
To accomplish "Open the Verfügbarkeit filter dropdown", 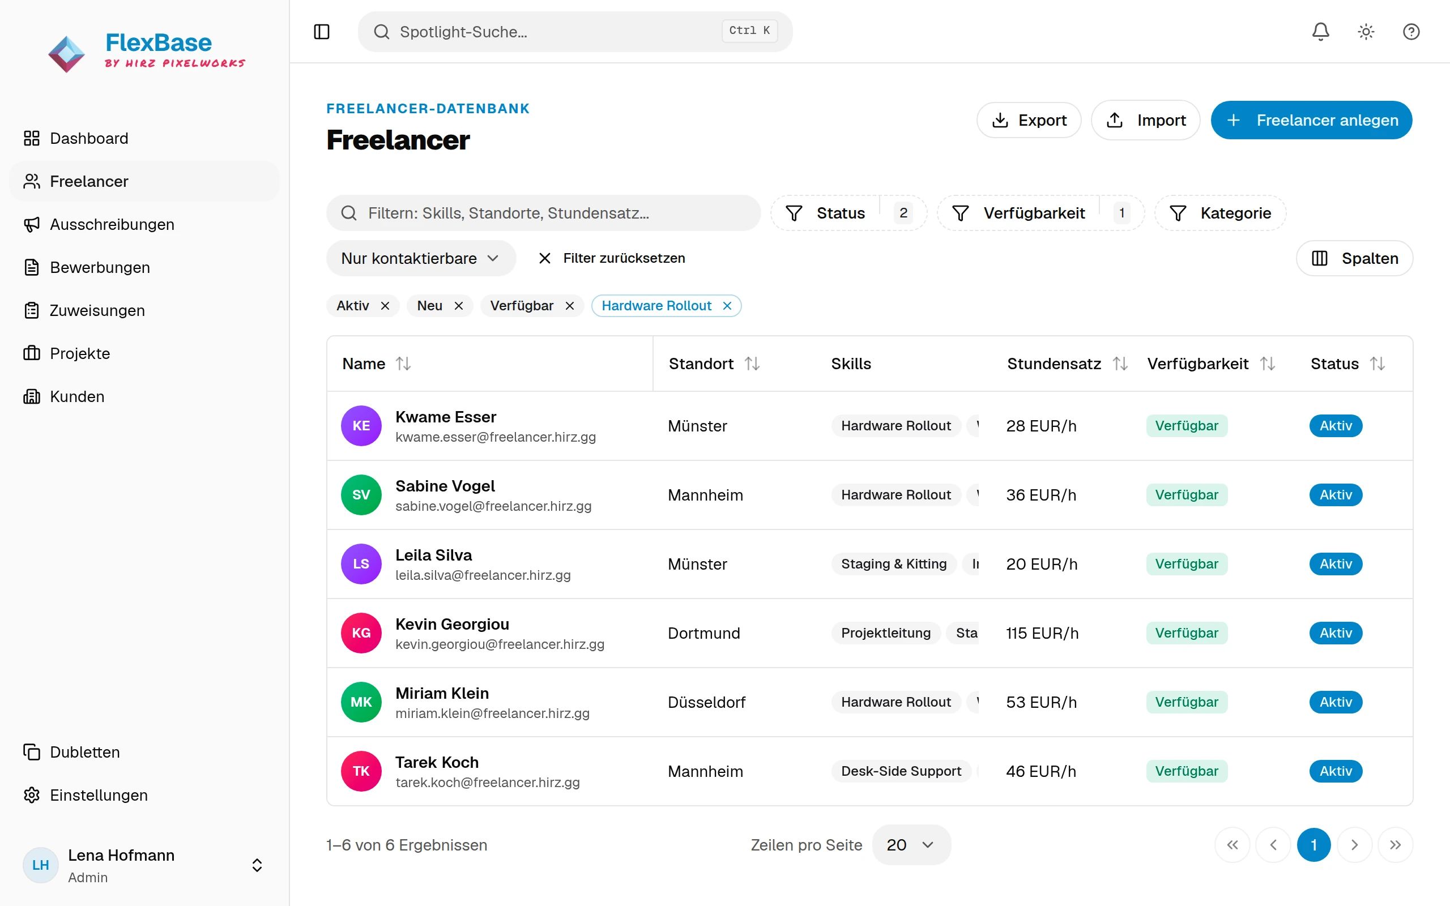I will pos(1040,213).
